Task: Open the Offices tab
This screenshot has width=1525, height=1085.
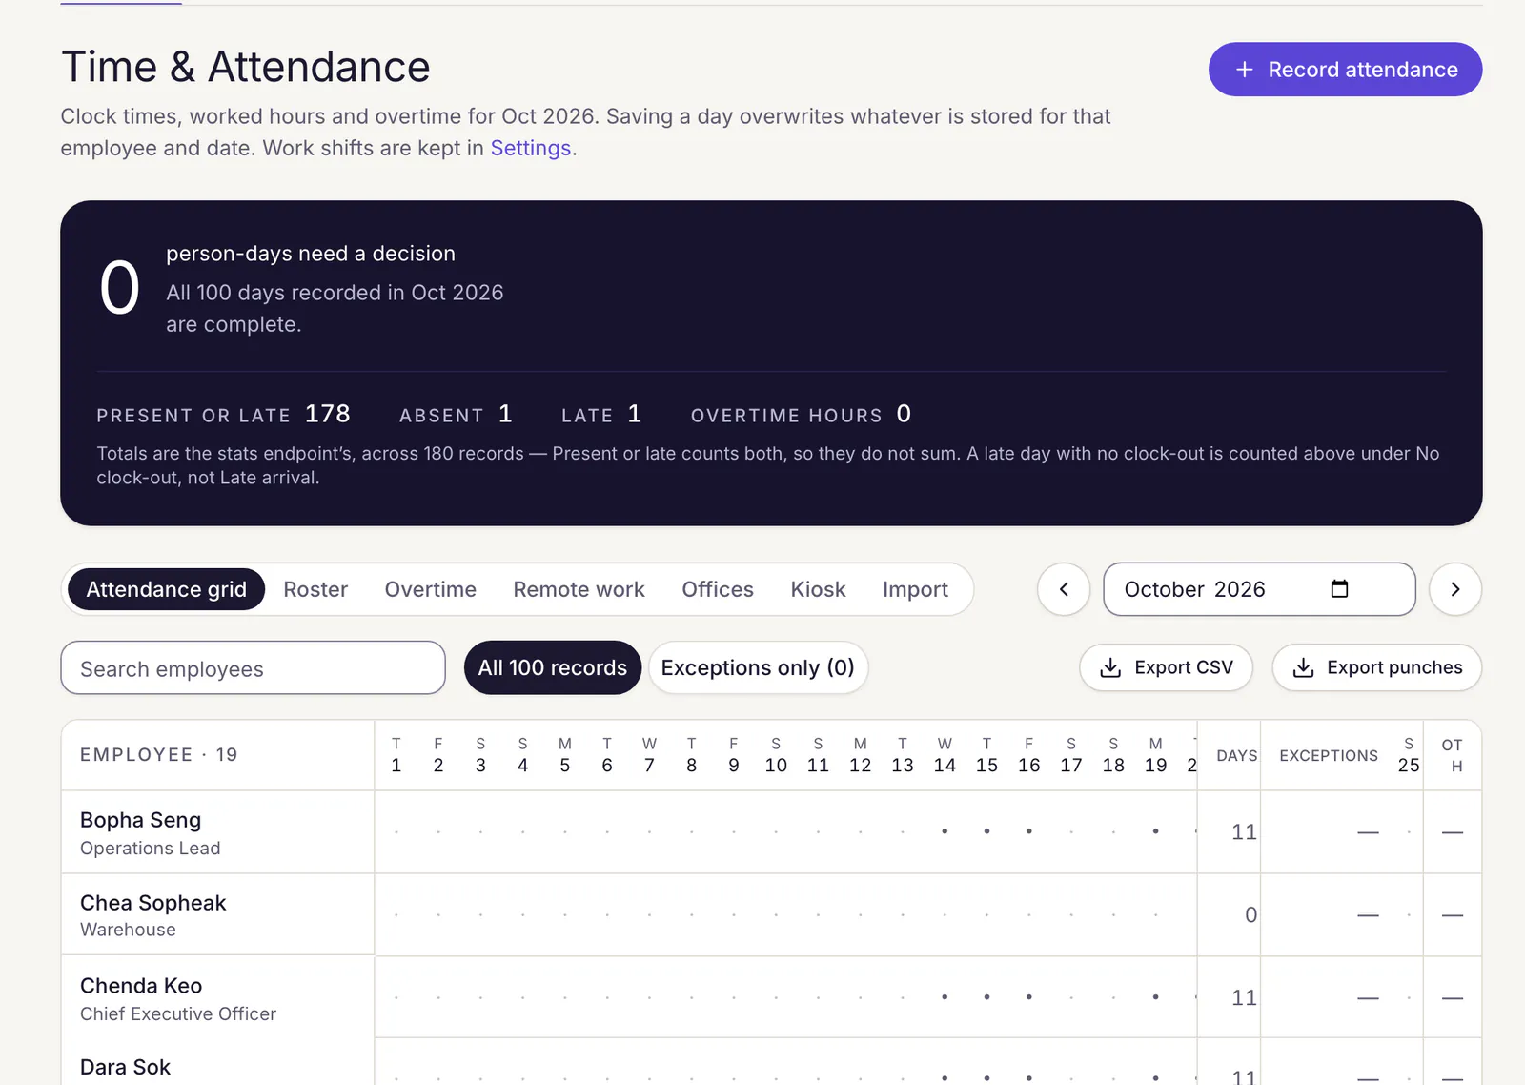Action: click(x=718, y=589)
